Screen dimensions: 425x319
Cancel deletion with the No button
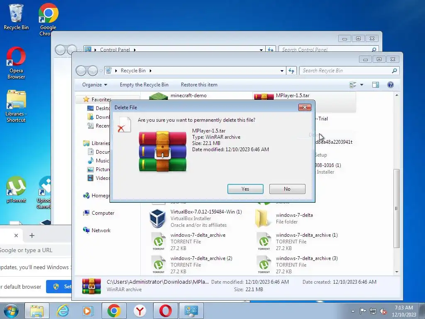point(287,189)
